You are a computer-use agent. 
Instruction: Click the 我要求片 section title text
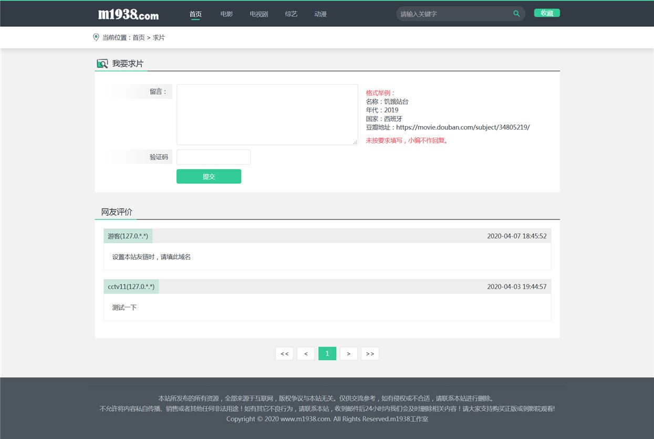[x=128, y=64]
